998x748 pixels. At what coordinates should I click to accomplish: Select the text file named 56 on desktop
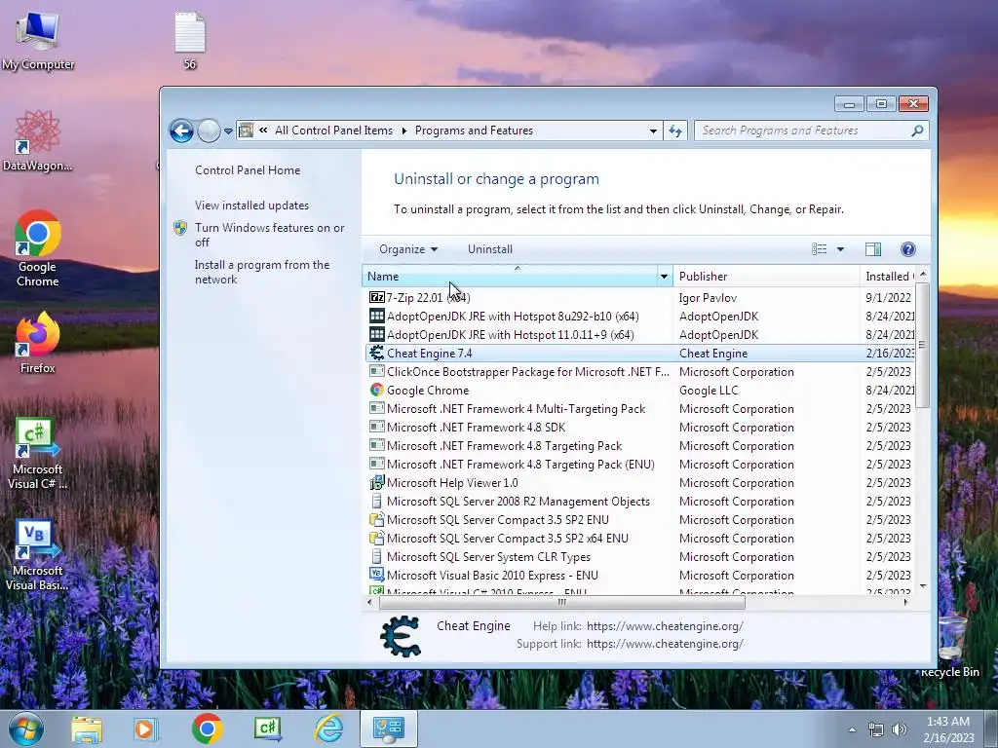pos(190,40)
